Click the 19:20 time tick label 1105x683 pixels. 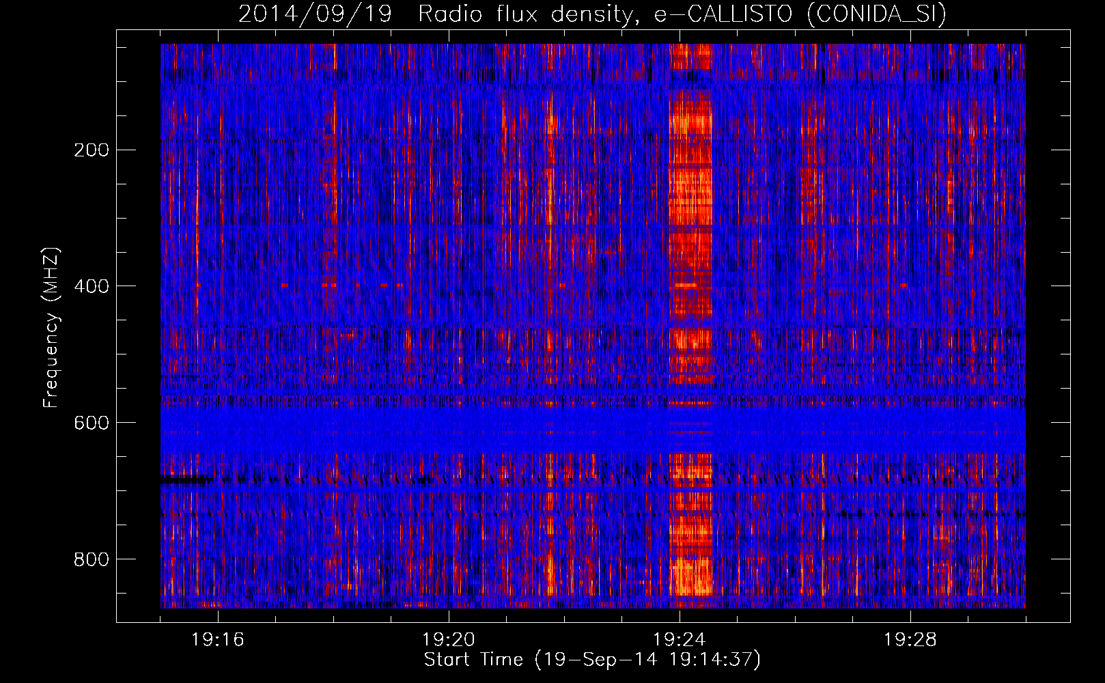pos(449,640)
